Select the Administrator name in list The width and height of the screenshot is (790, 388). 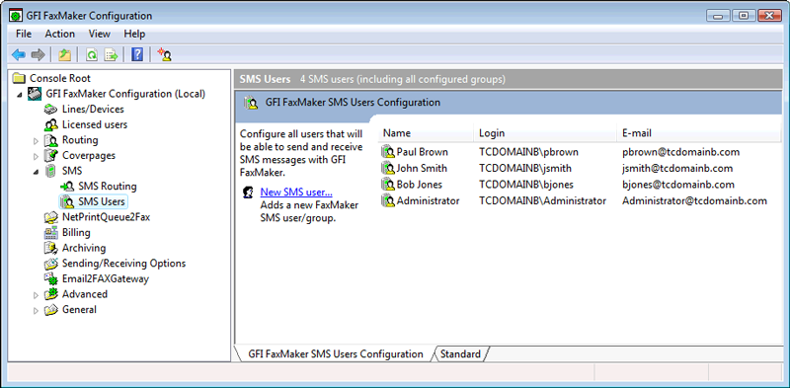(x=429, y=201)
